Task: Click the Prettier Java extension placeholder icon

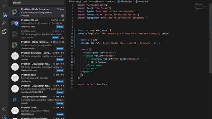Action: (15, 78)
